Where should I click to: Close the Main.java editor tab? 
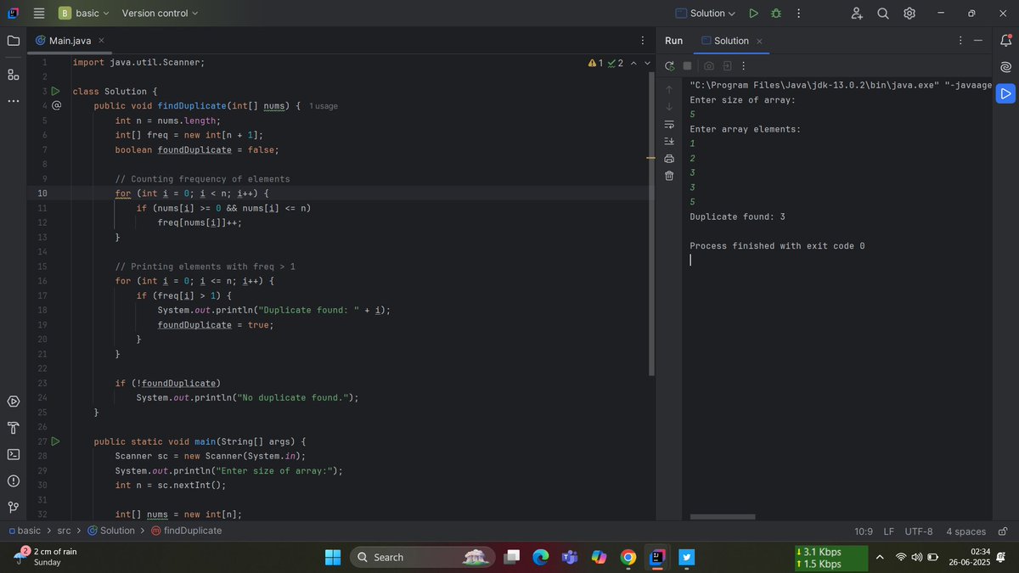coord(101,41)
